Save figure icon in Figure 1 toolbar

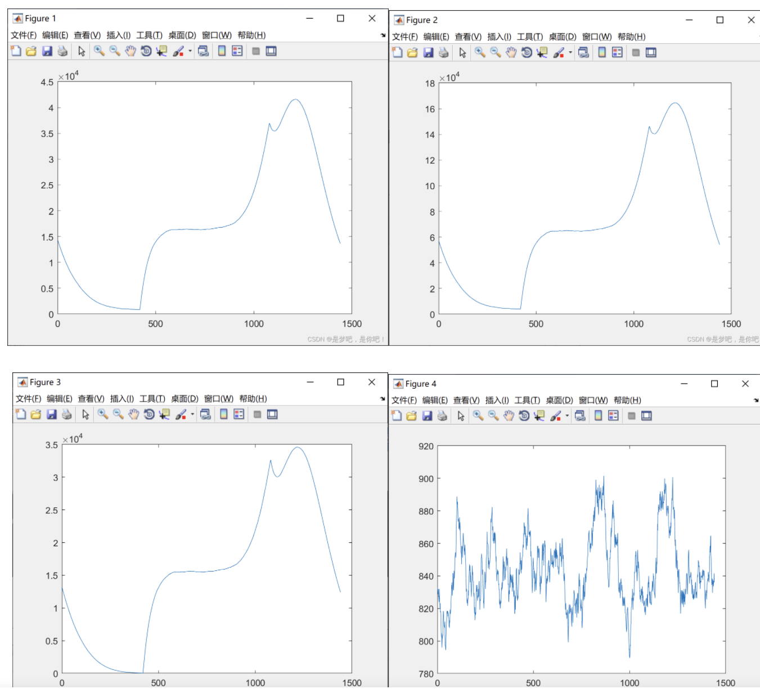click(x=47, y=51)
